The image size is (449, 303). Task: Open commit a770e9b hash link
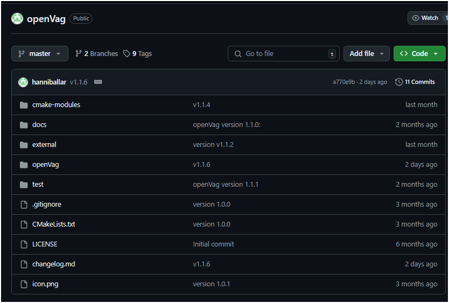(x=344, y=82)
